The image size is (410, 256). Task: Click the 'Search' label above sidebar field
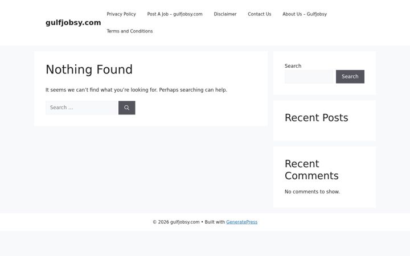293,66
